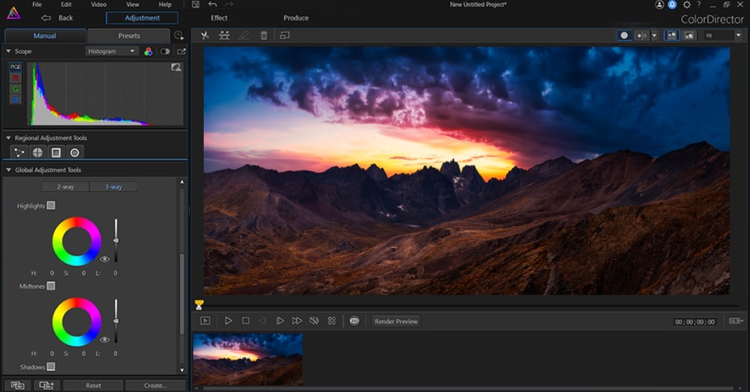Select the 2-way color wheel mode
The width and height of the screenshot is (750, 392).
[x=65, y=187]
